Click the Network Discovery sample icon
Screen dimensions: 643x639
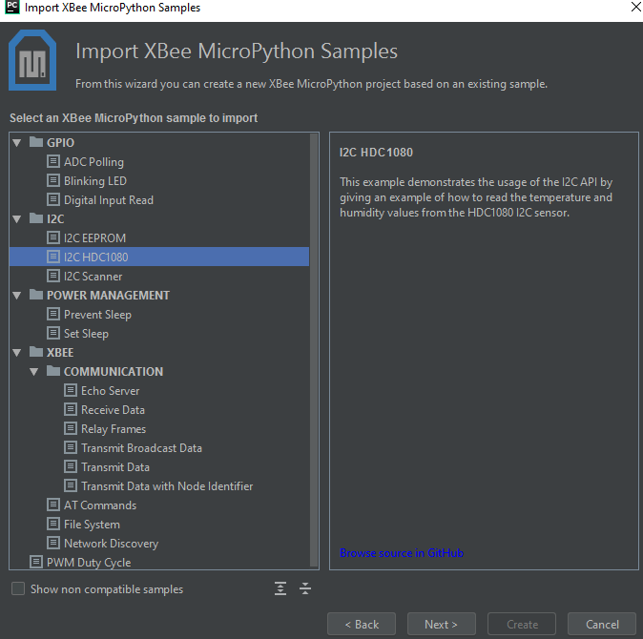tap(52, 543)
